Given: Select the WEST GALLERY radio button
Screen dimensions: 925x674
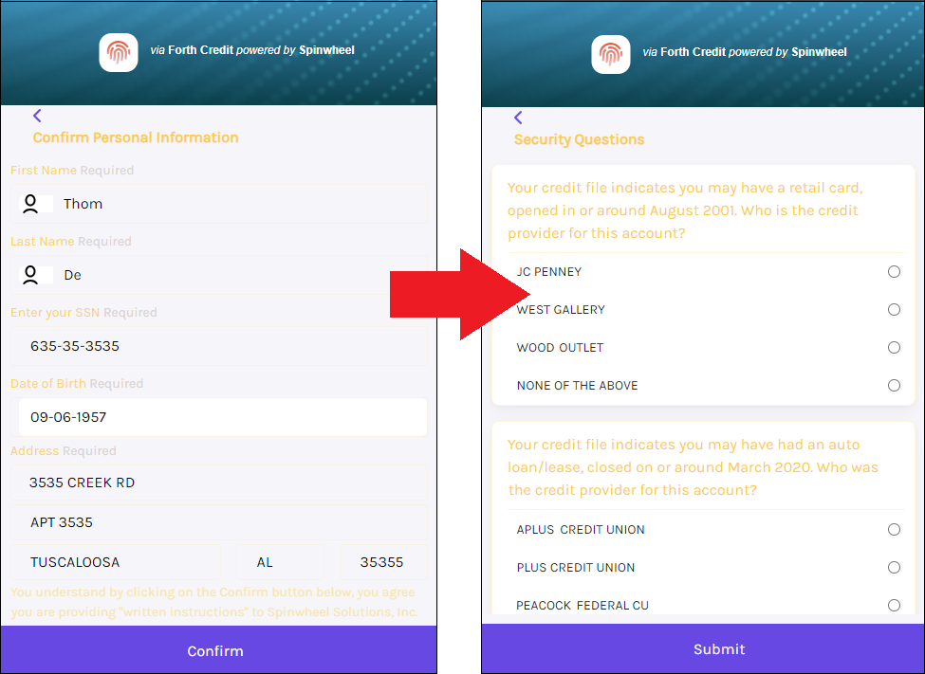Looking at the screenshot, I should (x=894, y=309).
